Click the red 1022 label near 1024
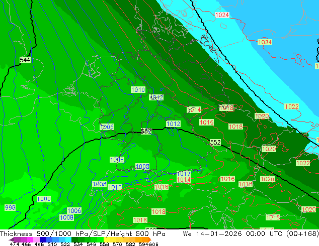Screen dimensions: 319x246 (291, 106)
